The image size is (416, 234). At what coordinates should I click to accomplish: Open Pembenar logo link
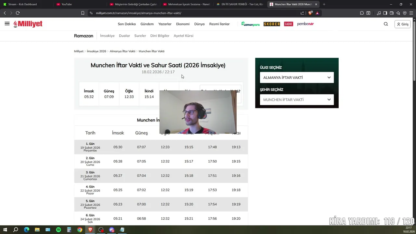pyautogui.click(x=305, y=24)
